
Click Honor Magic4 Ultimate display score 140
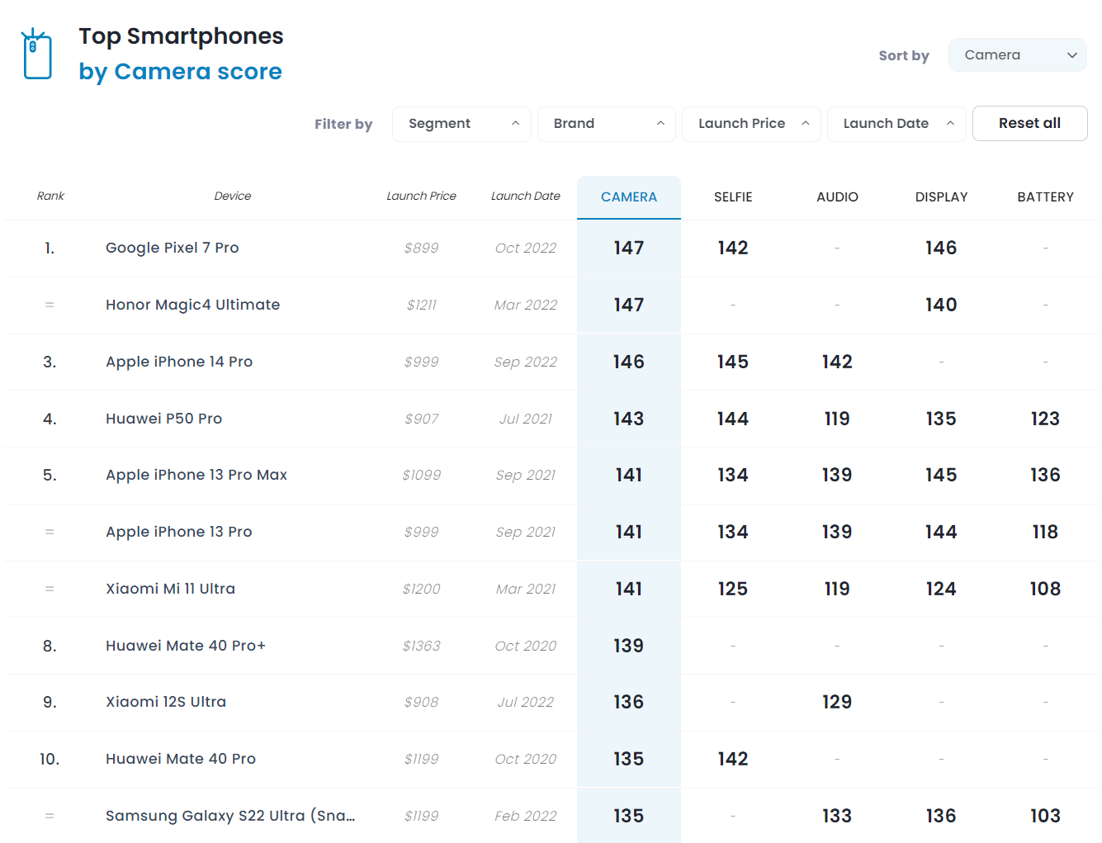pos(941,305)
